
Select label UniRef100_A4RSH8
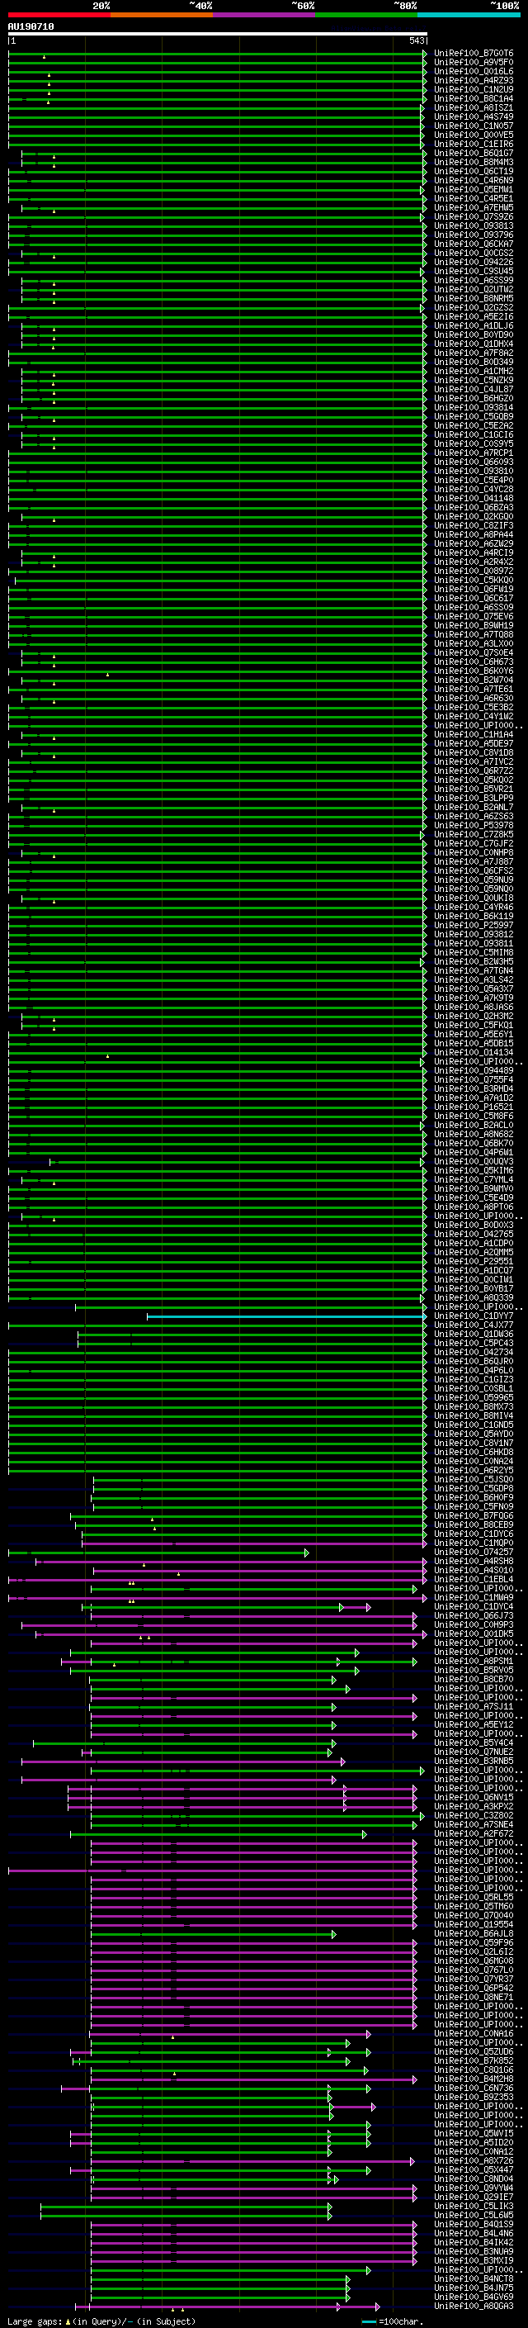[x=474, y=1562]
